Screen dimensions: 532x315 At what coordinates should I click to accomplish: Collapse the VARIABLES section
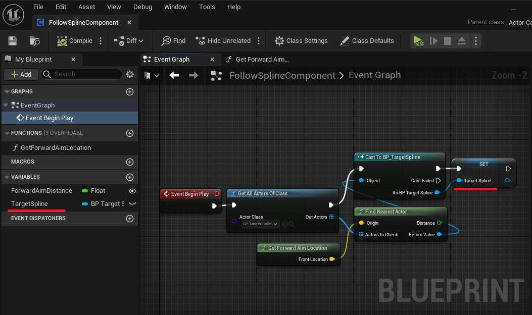tap(7, 177)
